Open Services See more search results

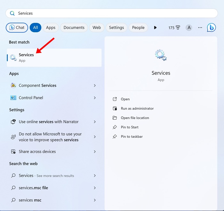coord(54,175)
